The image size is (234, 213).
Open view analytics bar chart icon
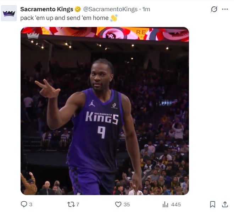click(166, 204)
